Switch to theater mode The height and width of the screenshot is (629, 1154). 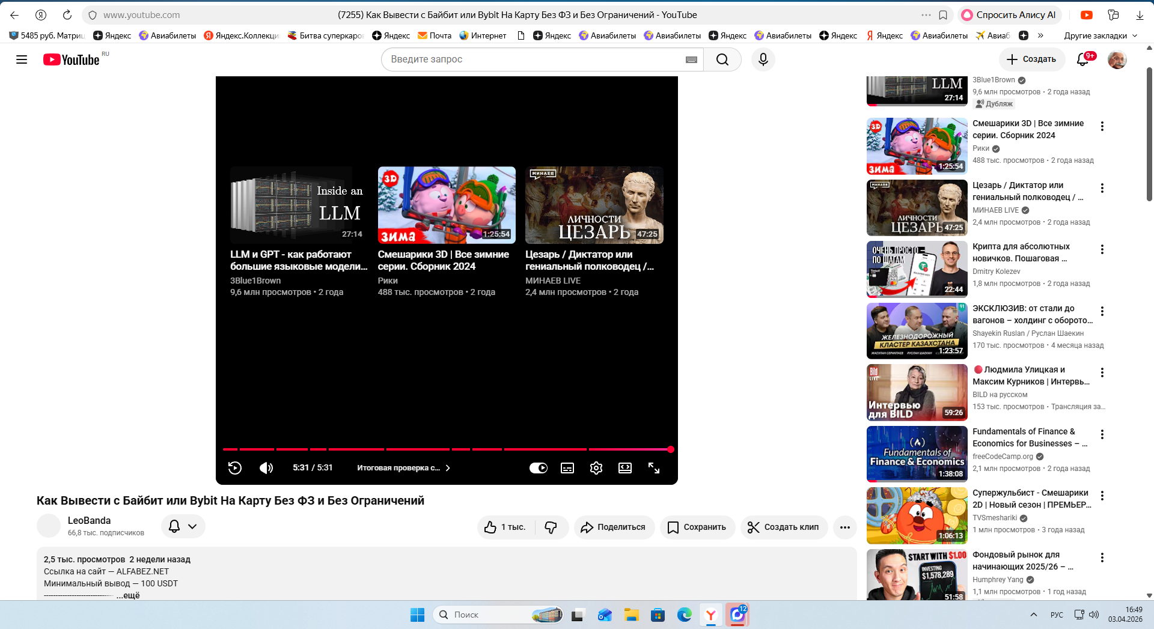625,468
